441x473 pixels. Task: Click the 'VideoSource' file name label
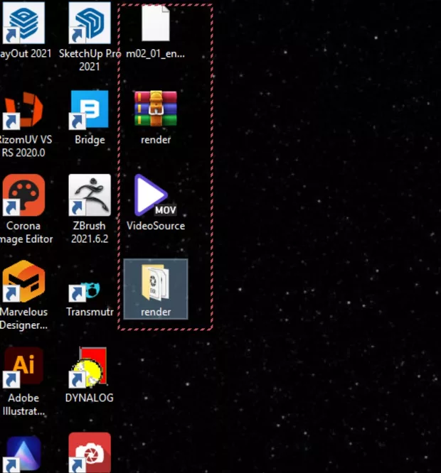156,226
